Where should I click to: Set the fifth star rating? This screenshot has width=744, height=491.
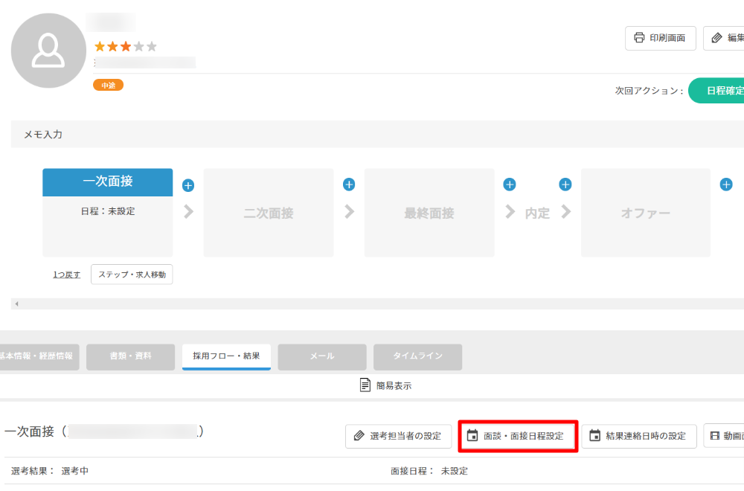152,47
